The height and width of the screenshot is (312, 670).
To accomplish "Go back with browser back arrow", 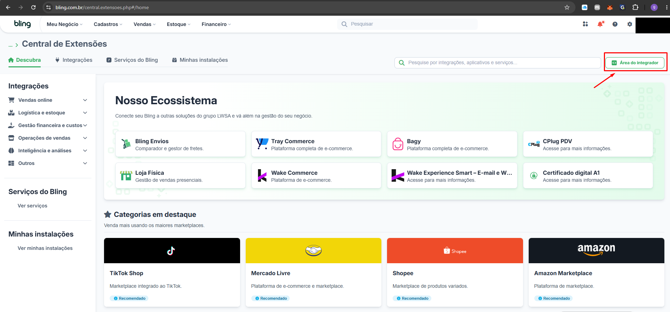I will (8, 7).
